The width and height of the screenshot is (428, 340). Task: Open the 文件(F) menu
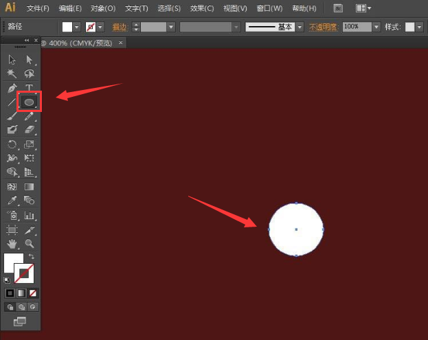pyautogui.click(x=38, y=9)
